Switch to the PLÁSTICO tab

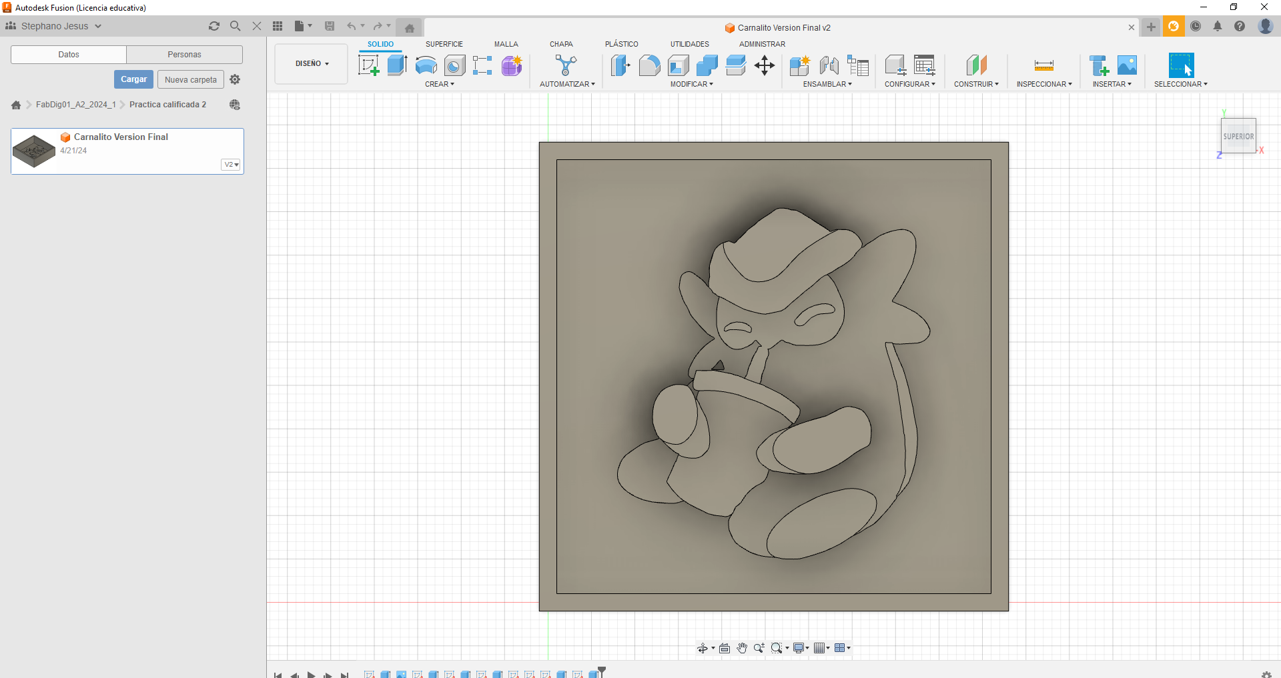point(622,44)
